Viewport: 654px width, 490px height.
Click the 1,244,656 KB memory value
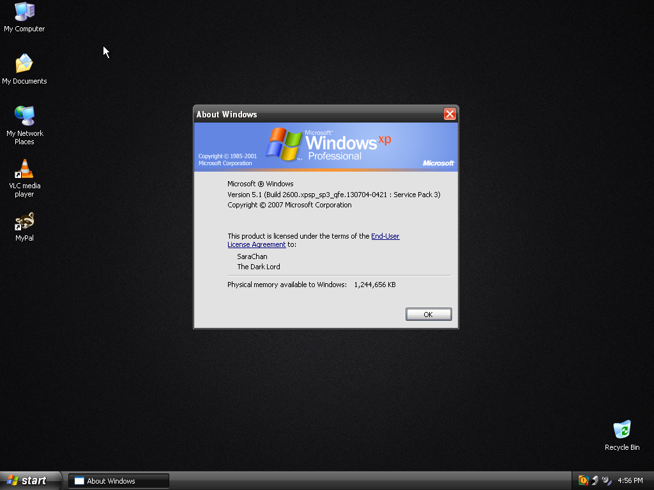point(374,285)
